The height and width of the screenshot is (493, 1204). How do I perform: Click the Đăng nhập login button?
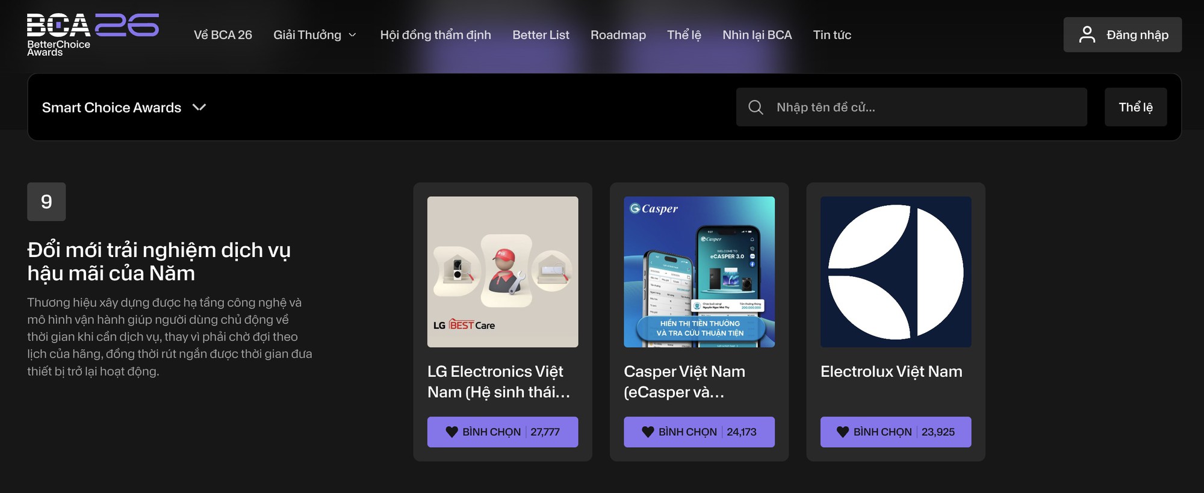[1123, 35]
